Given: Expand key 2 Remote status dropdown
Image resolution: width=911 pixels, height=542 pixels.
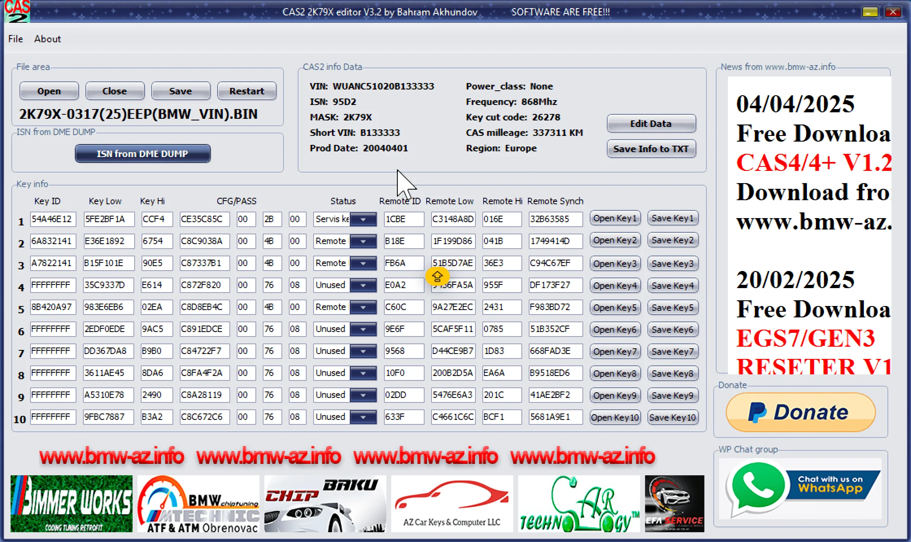Looking at the screenshot, I should [363, 241].
